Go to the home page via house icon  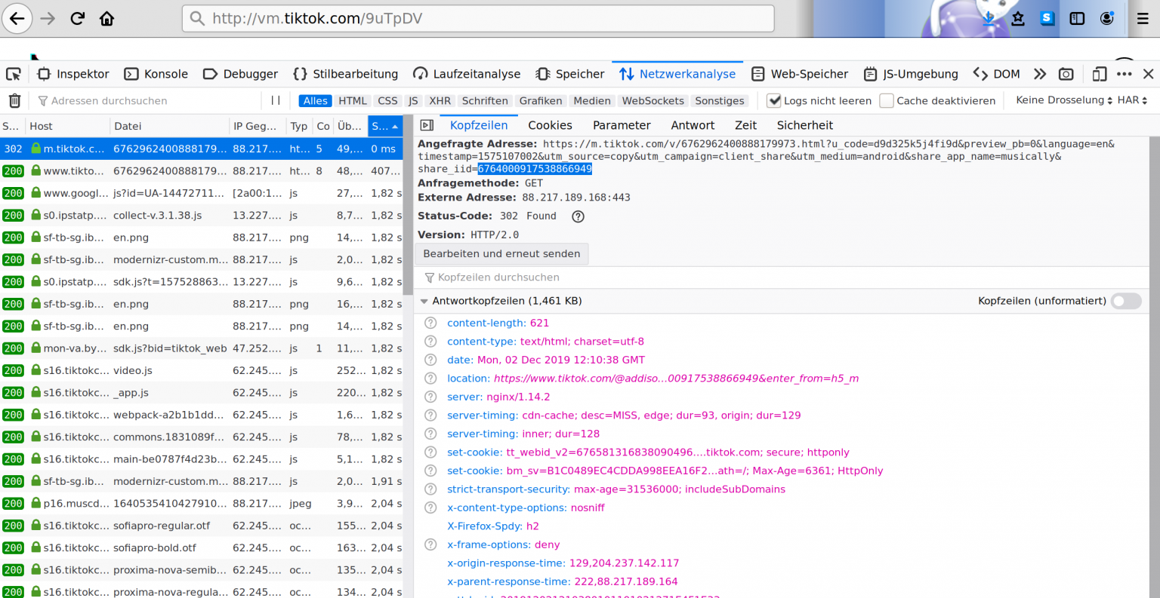[106, 18]
